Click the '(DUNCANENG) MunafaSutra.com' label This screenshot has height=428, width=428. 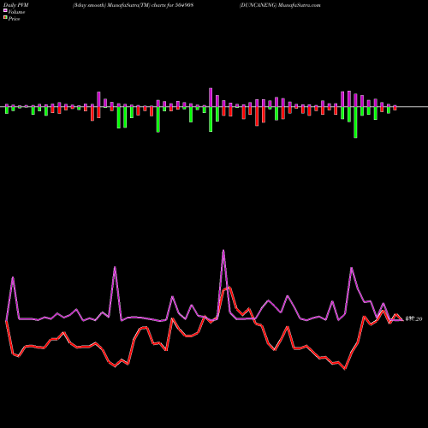280,5
